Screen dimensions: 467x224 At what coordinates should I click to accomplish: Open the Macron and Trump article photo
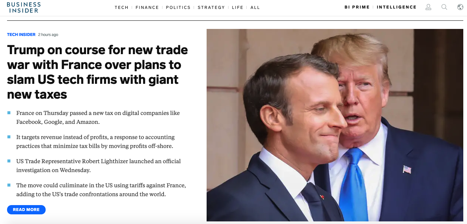[335, 125]
